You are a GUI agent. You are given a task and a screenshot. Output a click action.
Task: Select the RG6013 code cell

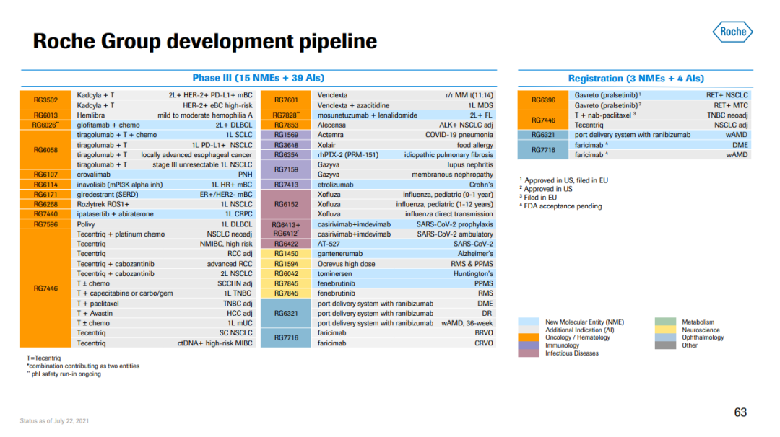45,115
